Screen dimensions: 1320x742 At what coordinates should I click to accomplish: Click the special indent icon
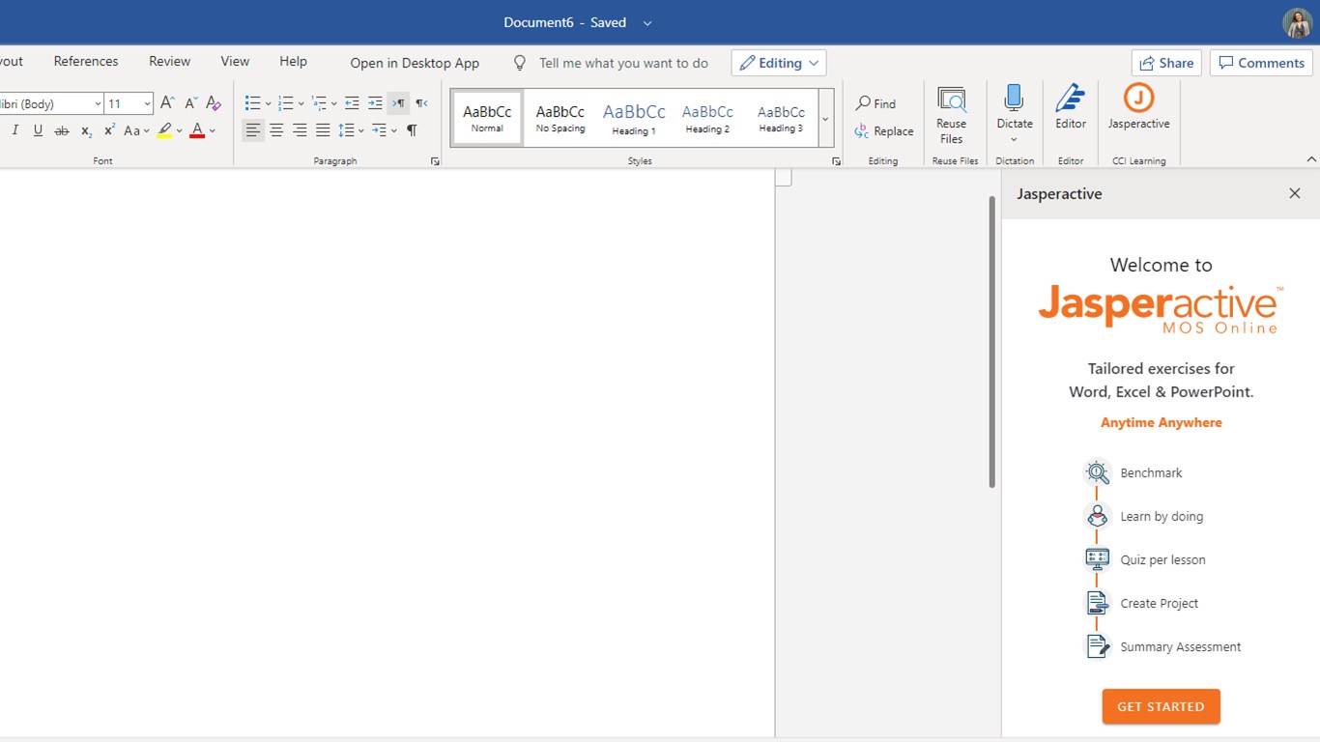[x=380, y=130]
